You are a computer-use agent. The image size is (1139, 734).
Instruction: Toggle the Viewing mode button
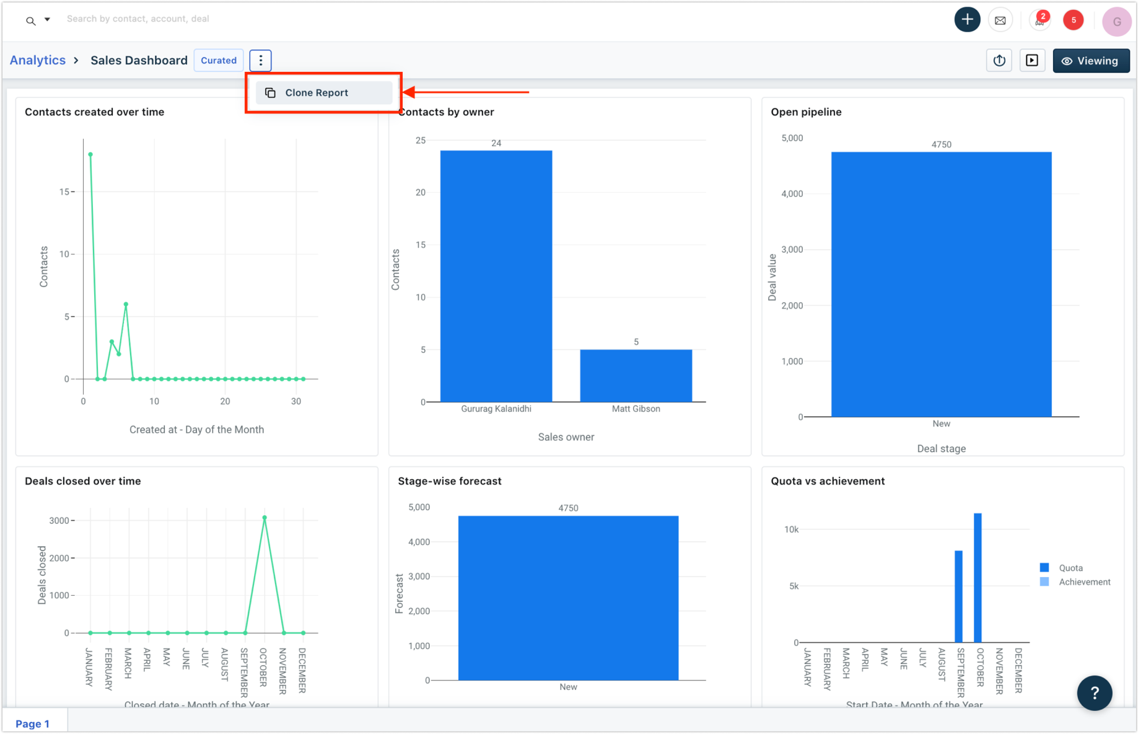(1091, 61)
